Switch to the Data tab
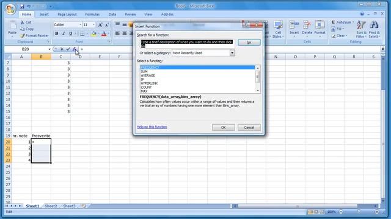The width and height of the screenshot is (391, 219). click(x=112, y=15)
